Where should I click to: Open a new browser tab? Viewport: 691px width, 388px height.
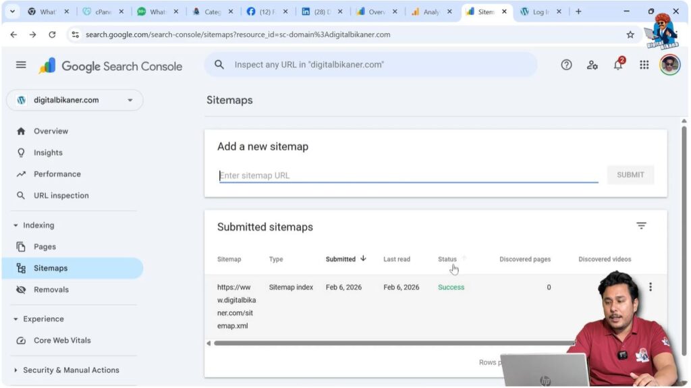(578, 11)
